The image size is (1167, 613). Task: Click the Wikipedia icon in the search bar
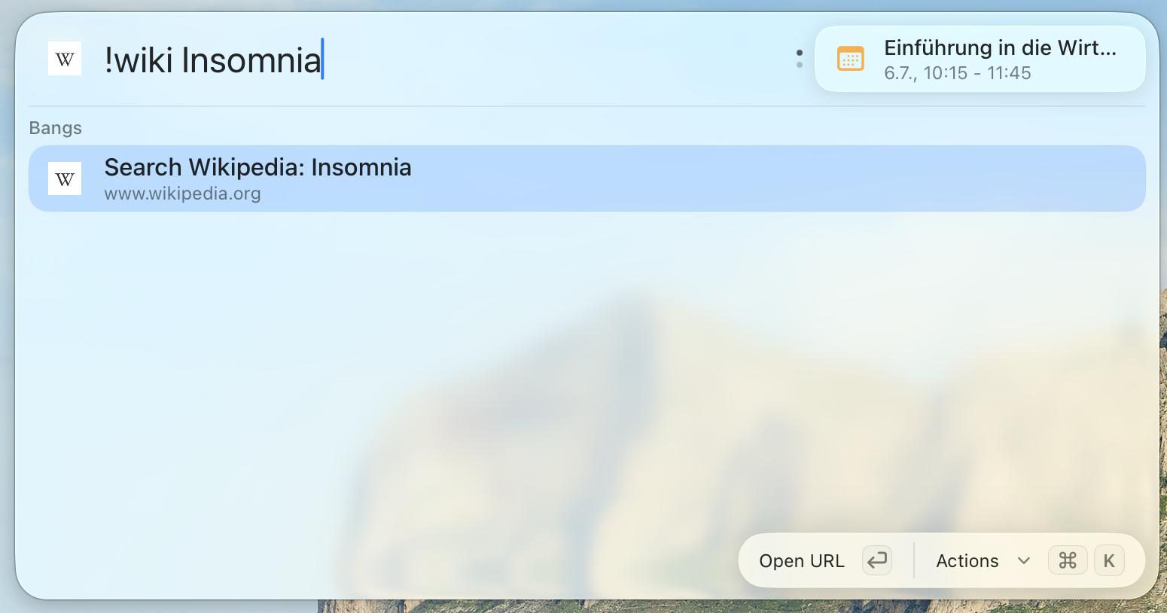(x=65, y=59)
